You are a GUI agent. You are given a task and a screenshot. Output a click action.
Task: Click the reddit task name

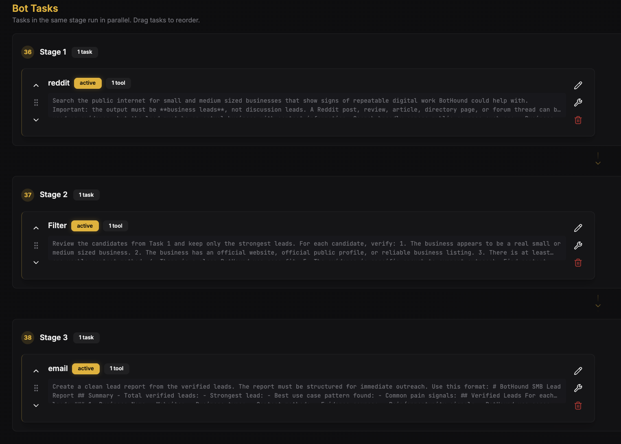tap(59, 83)
